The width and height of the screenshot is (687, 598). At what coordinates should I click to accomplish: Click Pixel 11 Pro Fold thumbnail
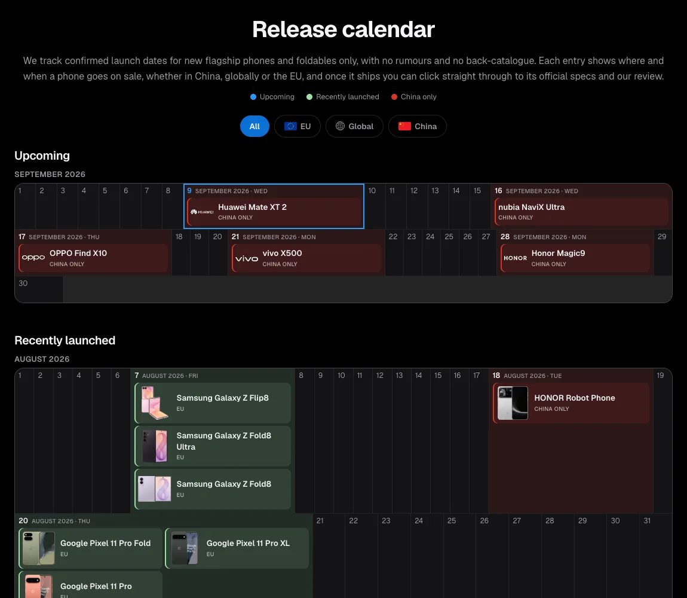tap(39, 548)
